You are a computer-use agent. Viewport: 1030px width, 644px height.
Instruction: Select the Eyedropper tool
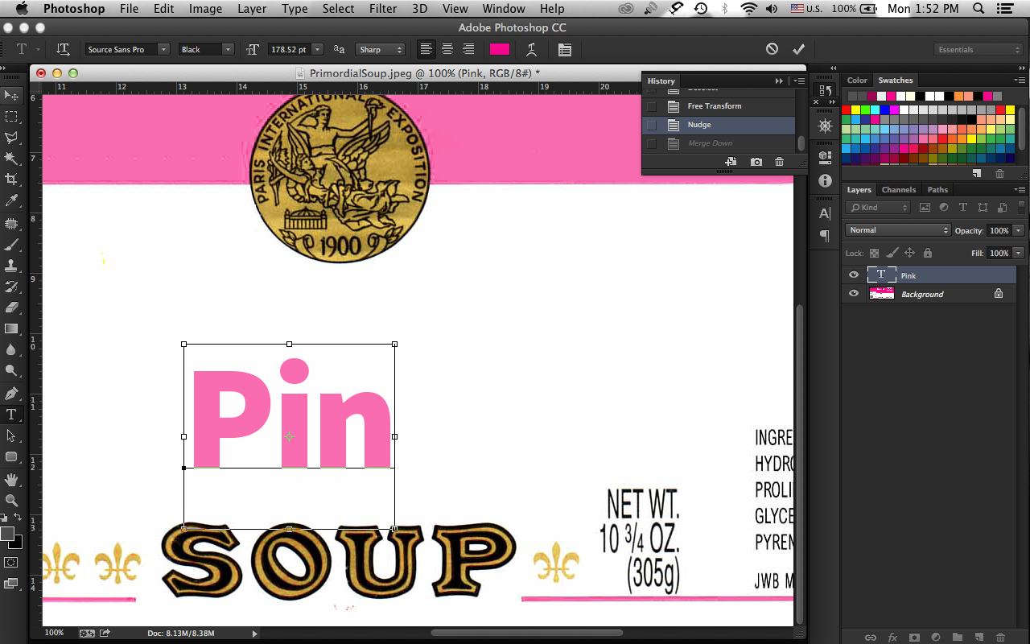(x=11, y=200)
